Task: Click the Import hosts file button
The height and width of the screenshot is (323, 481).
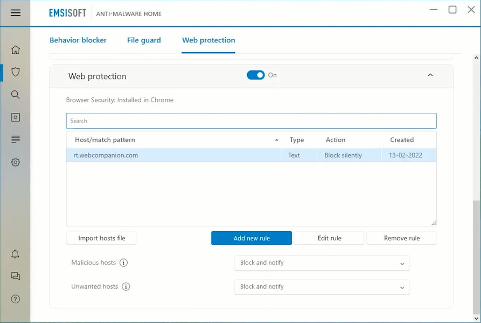Action: [101, 238]
